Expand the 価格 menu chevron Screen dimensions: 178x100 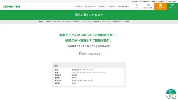115,7
